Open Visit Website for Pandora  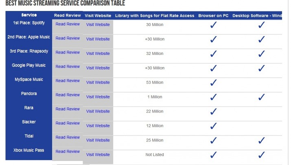tap(98, 97)
